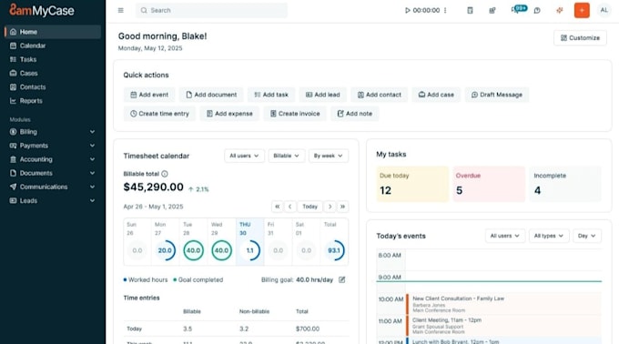Click Add note quick action

[354, 114]
